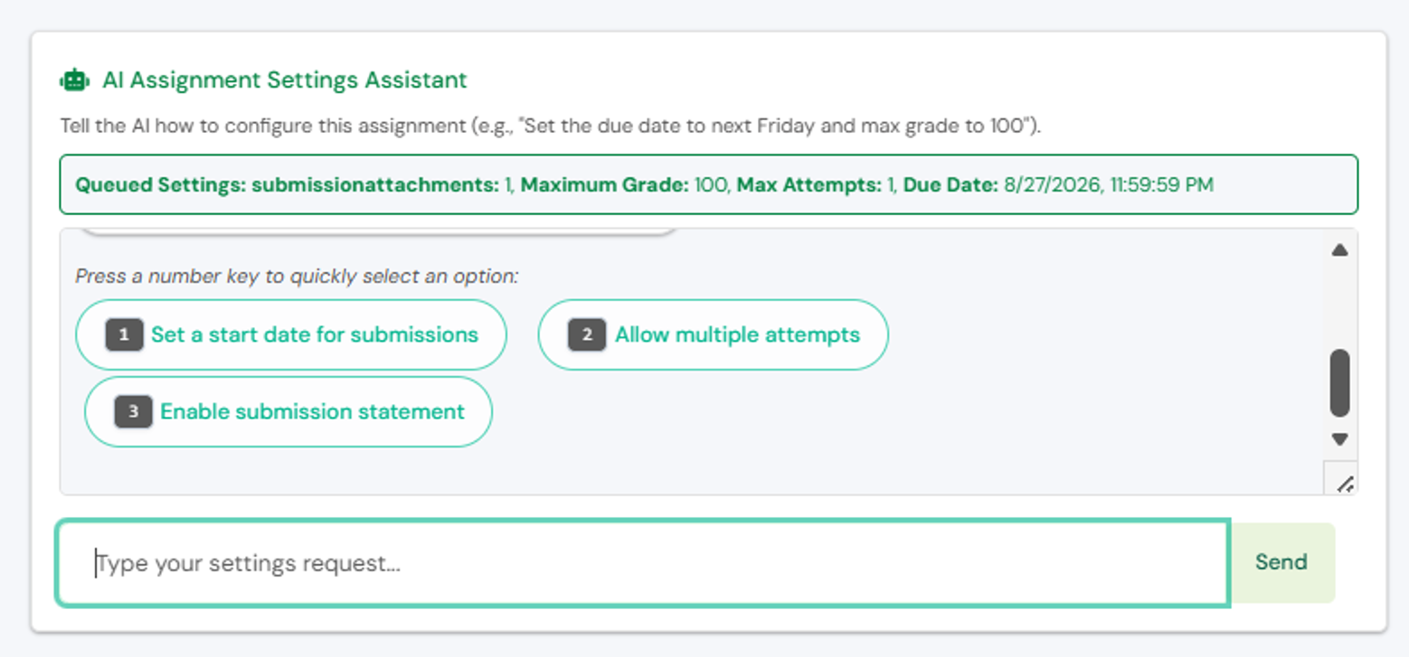
Task: Choose Set a start date for submissions
Action: [x=290, y=335]
